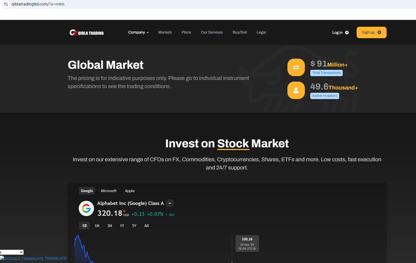The height and width of the screenshot is (263, 416).
Task: Switch chart range to 1Y
Action: point(122,226)
